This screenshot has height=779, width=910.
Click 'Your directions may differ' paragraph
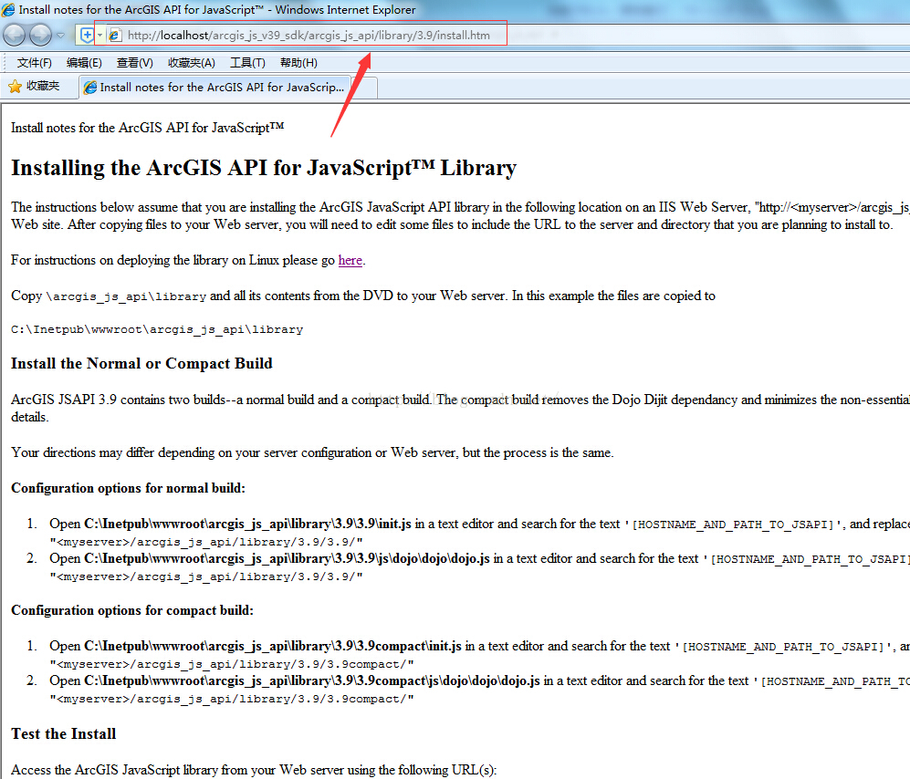312,452
